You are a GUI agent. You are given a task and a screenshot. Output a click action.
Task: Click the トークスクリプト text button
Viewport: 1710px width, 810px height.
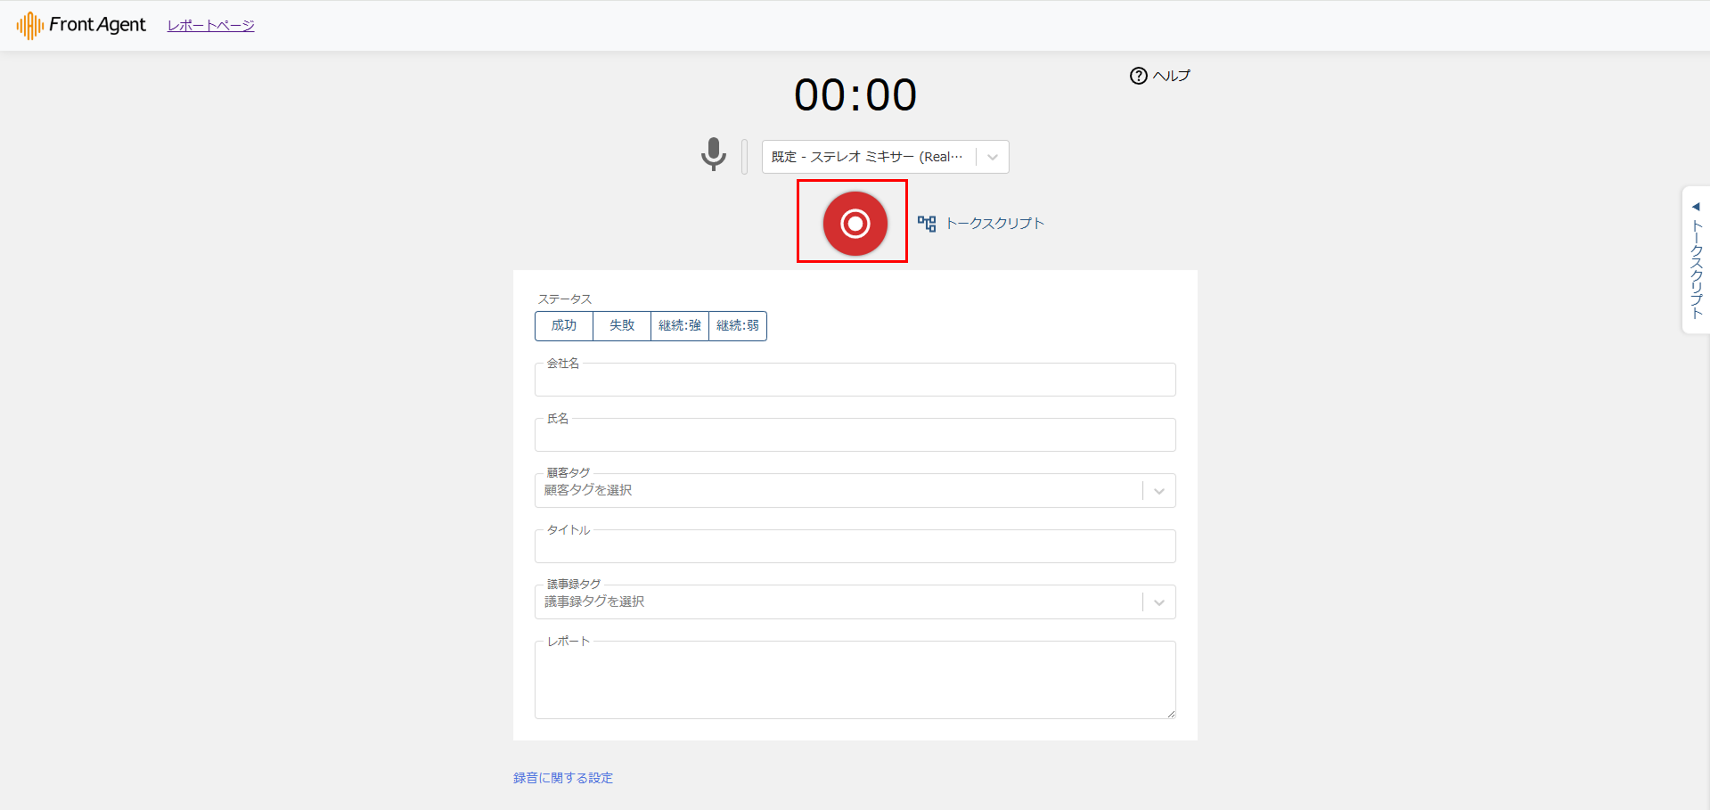point(994,224)
